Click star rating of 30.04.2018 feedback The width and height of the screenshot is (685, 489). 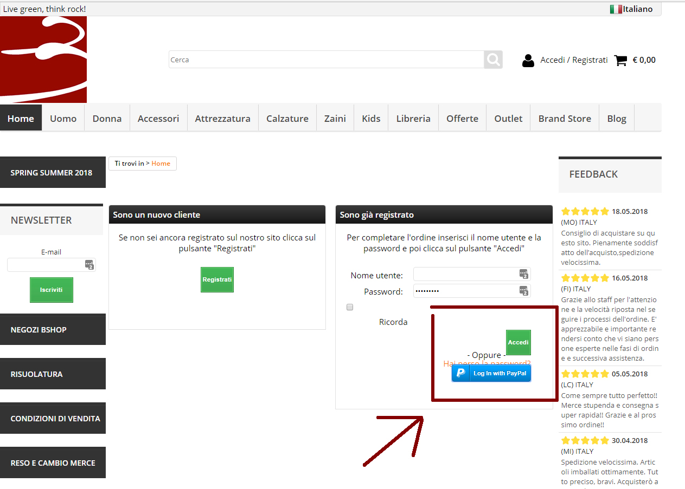coord(585,440)
